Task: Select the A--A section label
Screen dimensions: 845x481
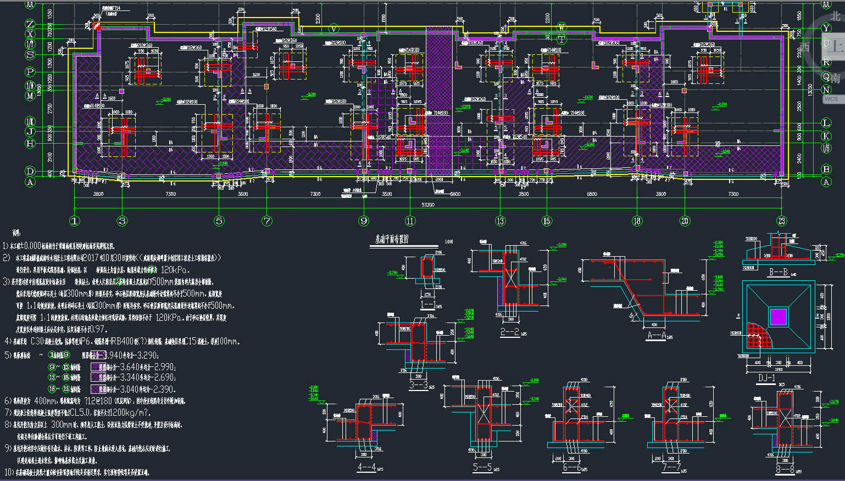Action: click(x=657, y=335)
